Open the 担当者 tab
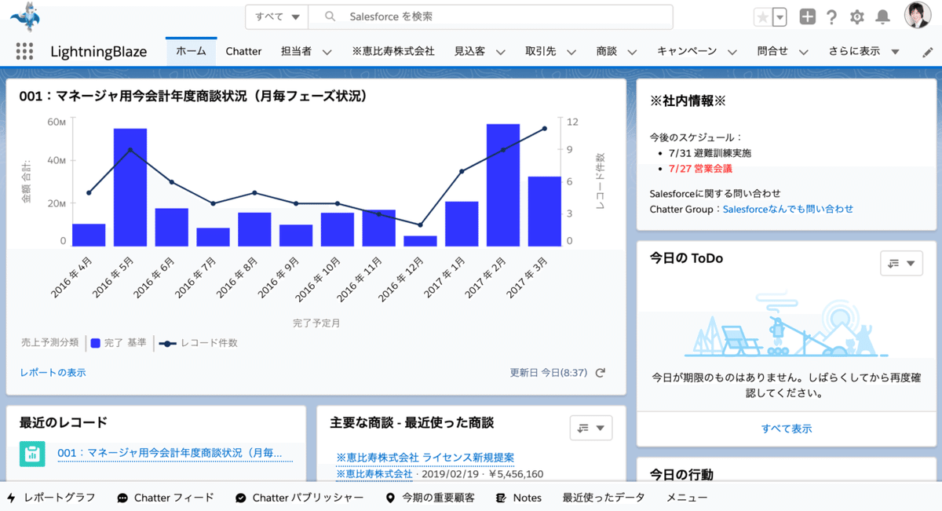This screenshot has width=942, height=511. click(x=296, y=51)
